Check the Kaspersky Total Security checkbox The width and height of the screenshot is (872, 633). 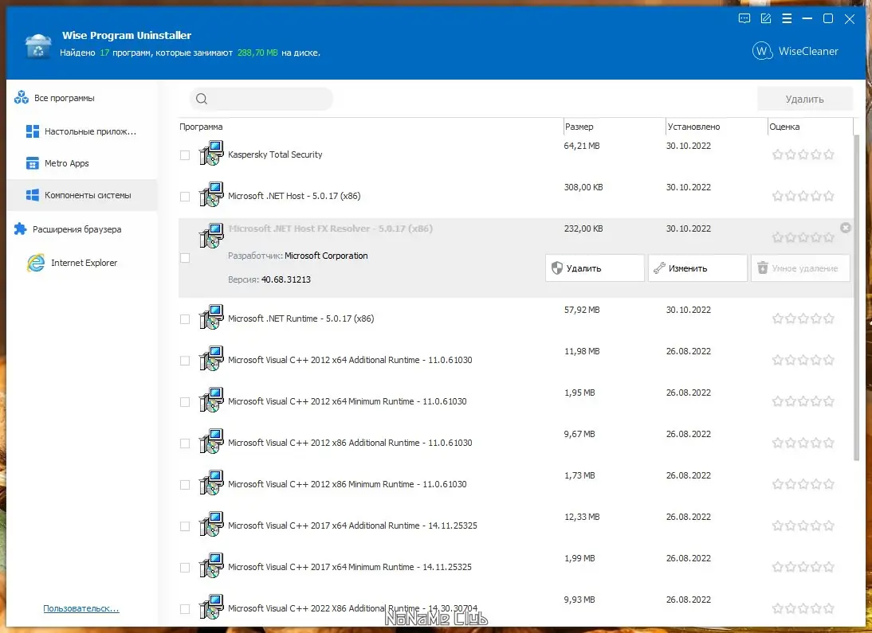(185, 155)
